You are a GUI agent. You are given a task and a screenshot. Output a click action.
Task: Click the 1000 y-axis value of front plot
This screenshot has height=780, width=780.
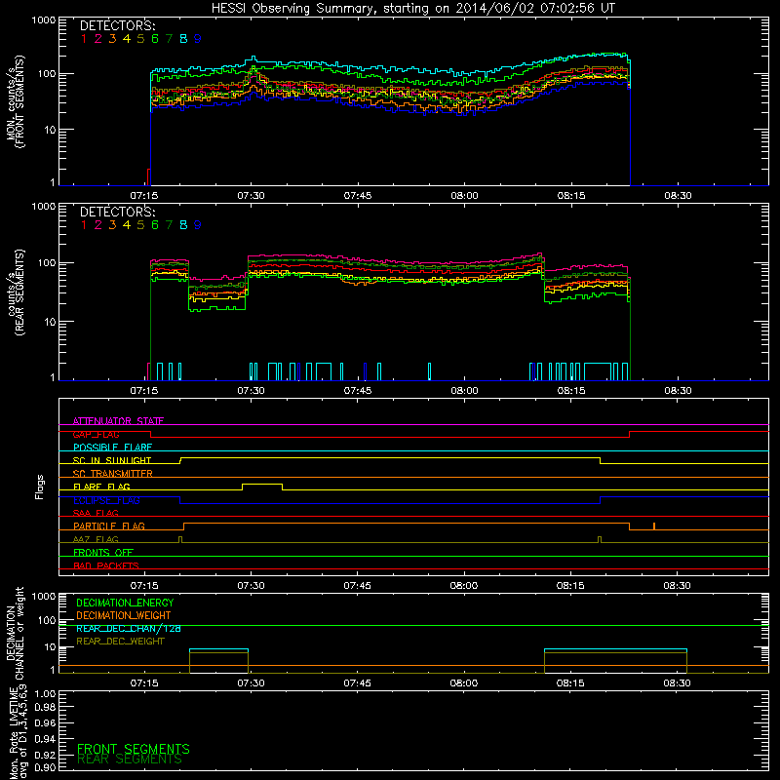[44, 20]
